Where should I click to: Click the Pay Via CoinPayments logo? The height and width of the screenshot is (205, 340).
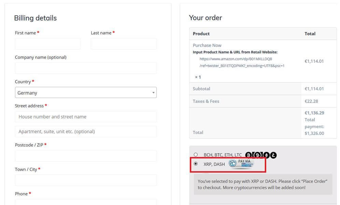point(242,164)
